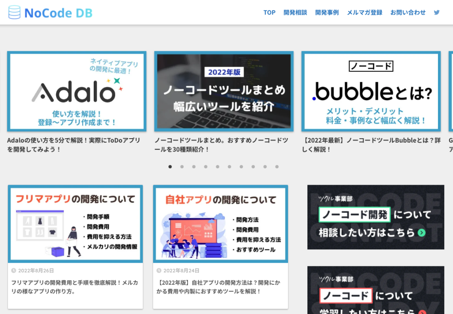Click the ノーコード開発 consultation banner
The height and width of the screenshot is (314, 453).
click(376, 217)
